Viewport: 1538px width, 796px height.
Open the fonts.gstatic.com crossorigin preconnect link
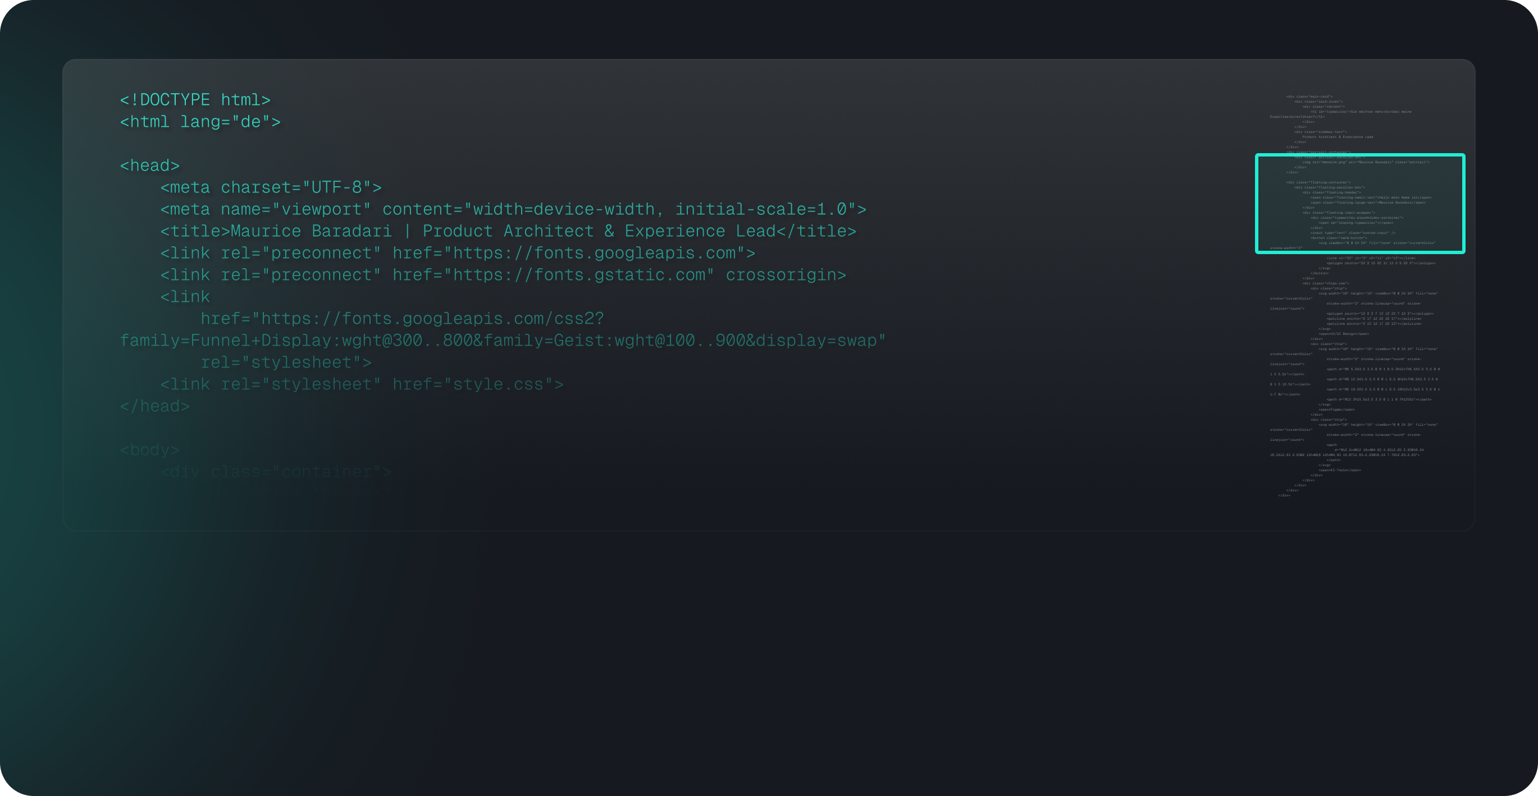tap(503, 274)
